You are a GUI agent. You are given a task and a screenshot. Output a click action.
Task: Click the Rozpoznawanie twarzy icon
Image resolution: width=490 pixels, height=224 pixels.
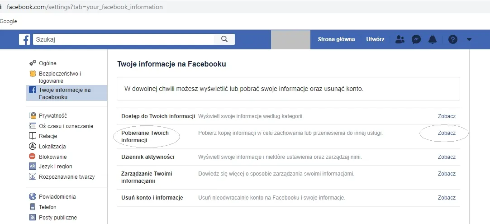point(33,177)
